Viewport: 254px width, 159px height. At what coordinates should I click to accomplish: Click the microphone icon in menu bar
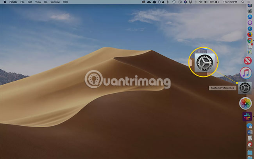click(168, 2)
